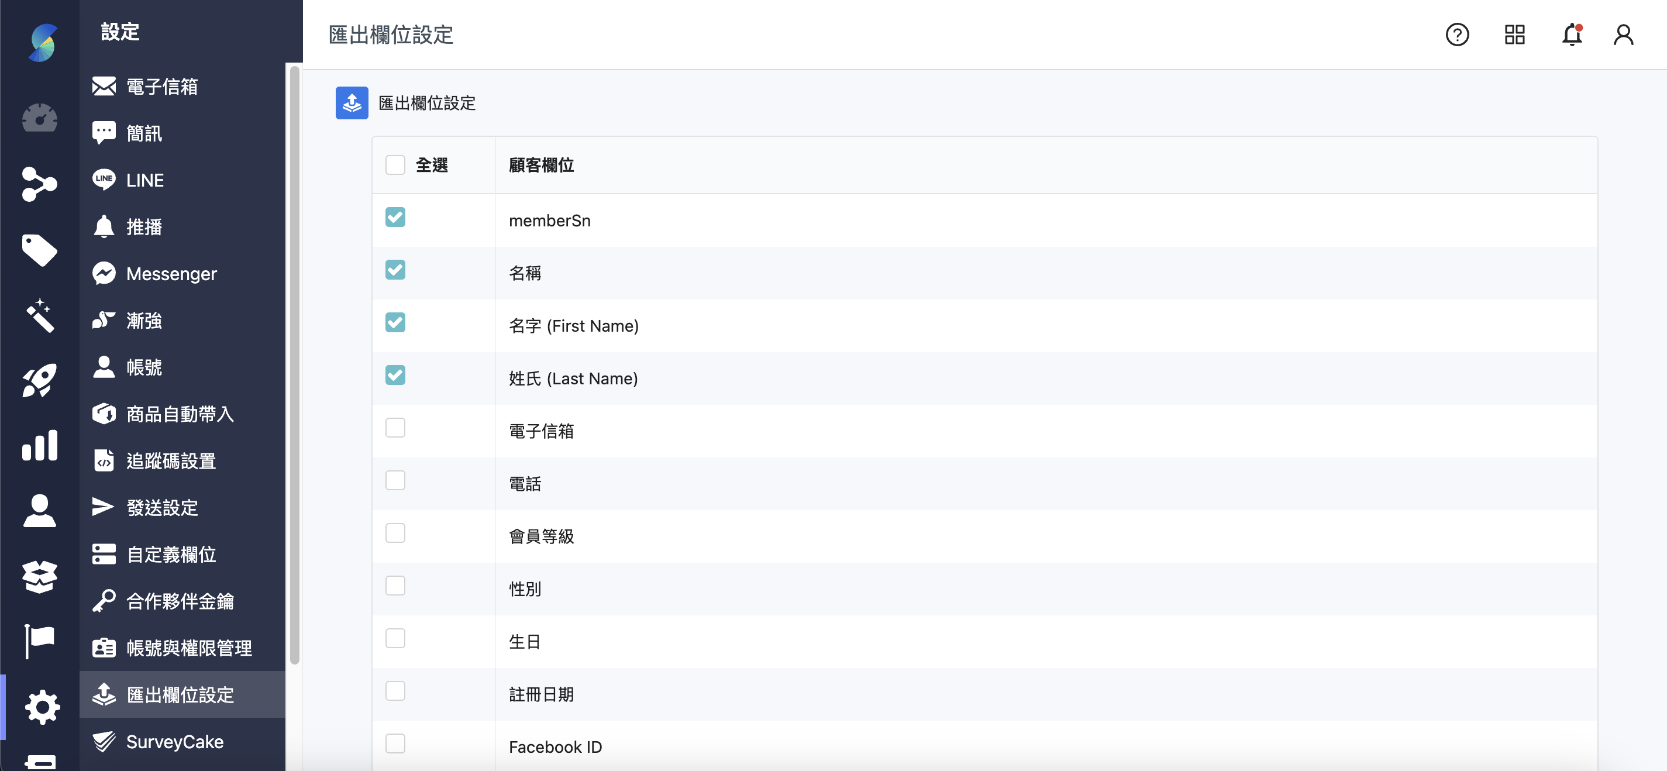Click the help question mark icon
The height and width of the screenshot is (771, 1667).
tap(1456, 35)
